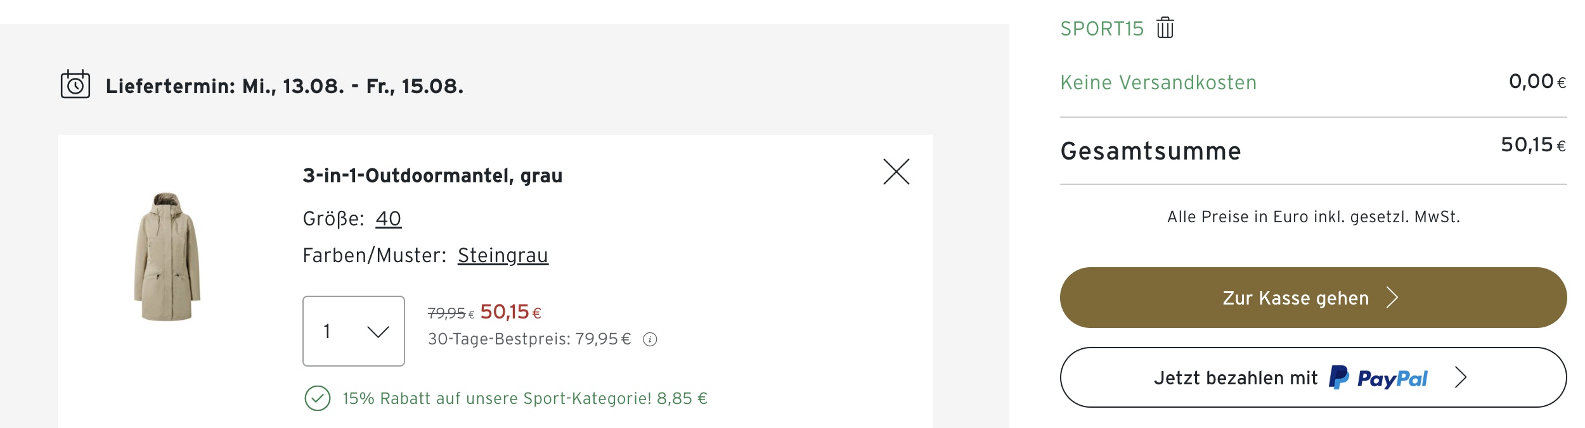The height and width of the screenshot is (428, 1585).
Task: Remove the SPORT15 coupon with trash icon
Action: tap(1165, 28)
